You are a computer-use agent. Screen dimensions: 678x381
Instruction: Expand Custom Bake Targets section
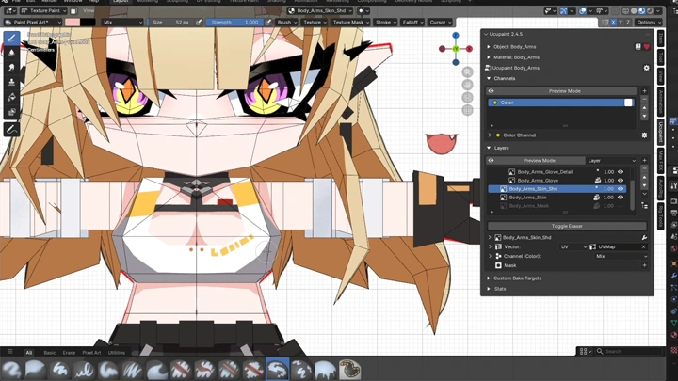click(x=489, y=278)
